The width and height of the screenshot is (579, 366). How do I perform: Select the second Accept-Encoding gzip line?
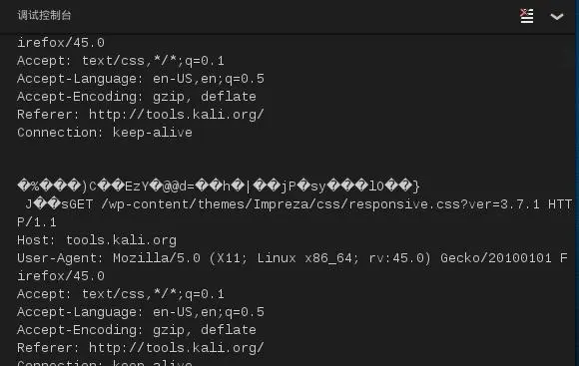click(137, 330)
